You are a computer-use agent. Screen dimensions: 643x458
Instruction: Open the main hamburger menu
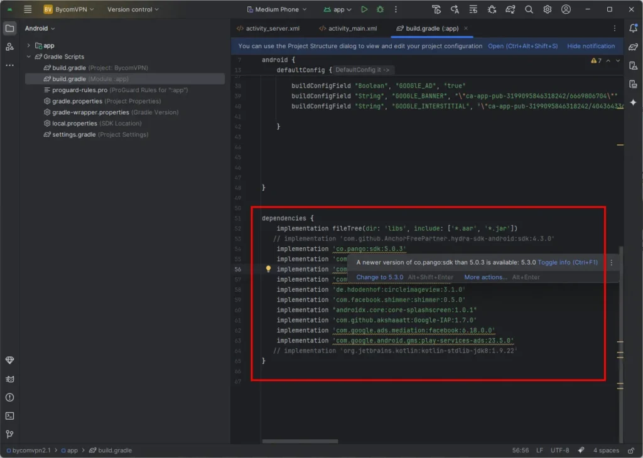28,9
